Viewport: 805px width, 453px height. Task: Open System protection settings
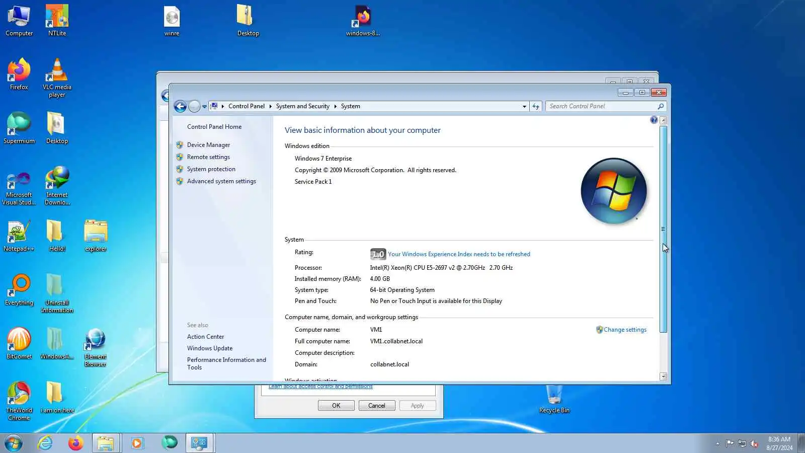pos(211,169)
